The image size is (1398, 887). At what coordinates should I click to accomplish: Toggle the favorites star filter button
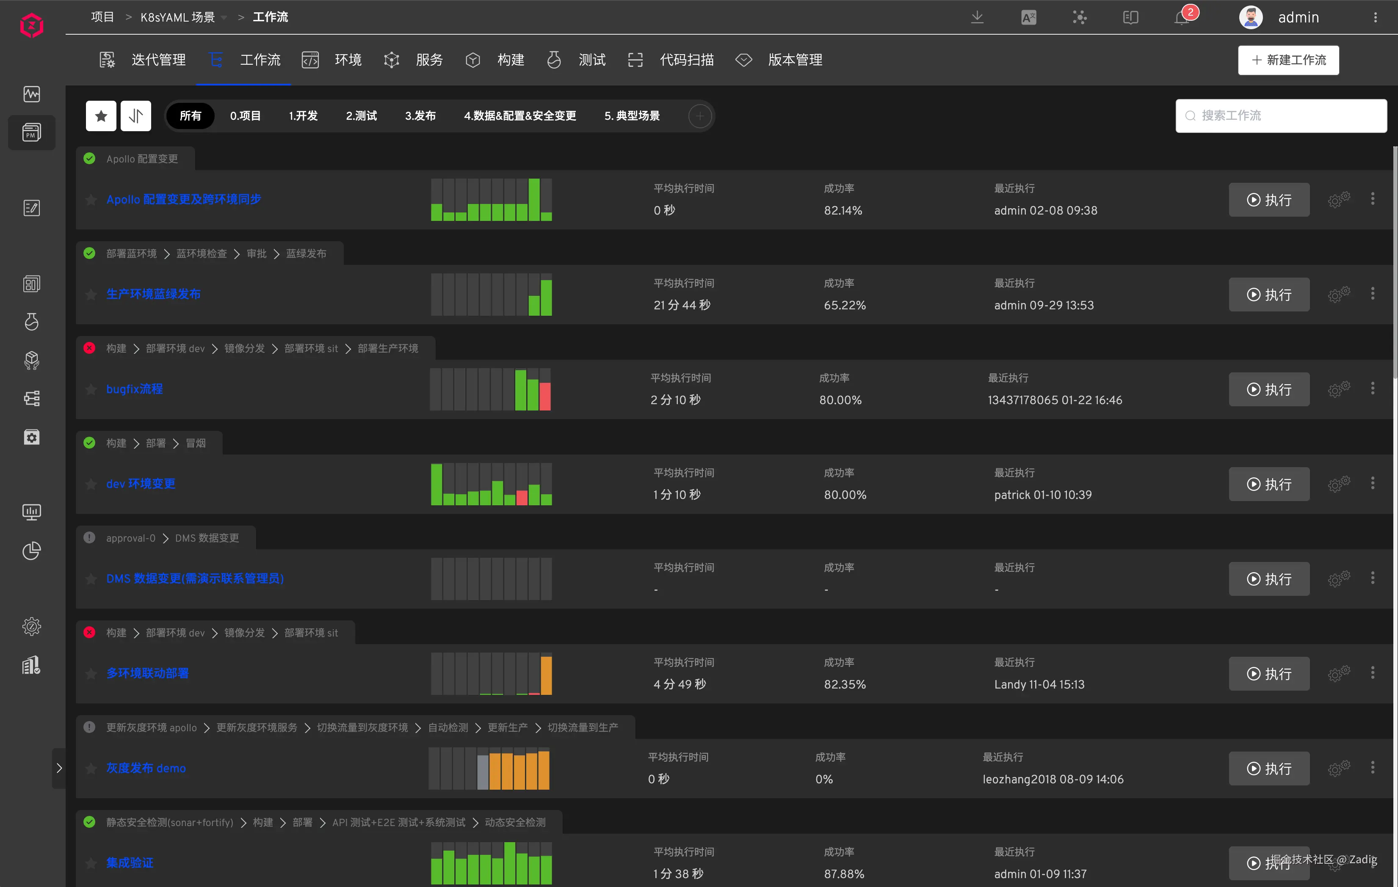tap(101, 116)
